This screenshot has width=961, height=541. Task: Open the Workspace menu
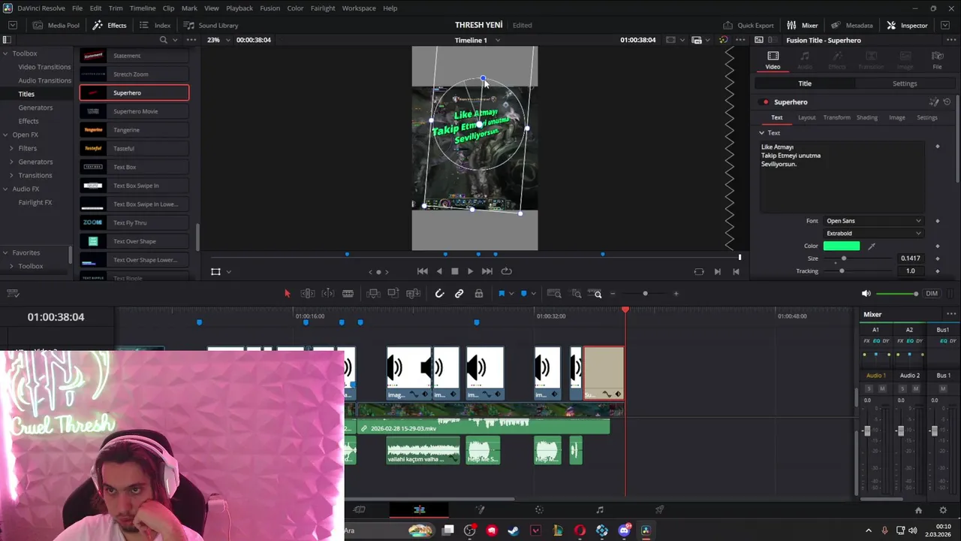click(359, 8)
